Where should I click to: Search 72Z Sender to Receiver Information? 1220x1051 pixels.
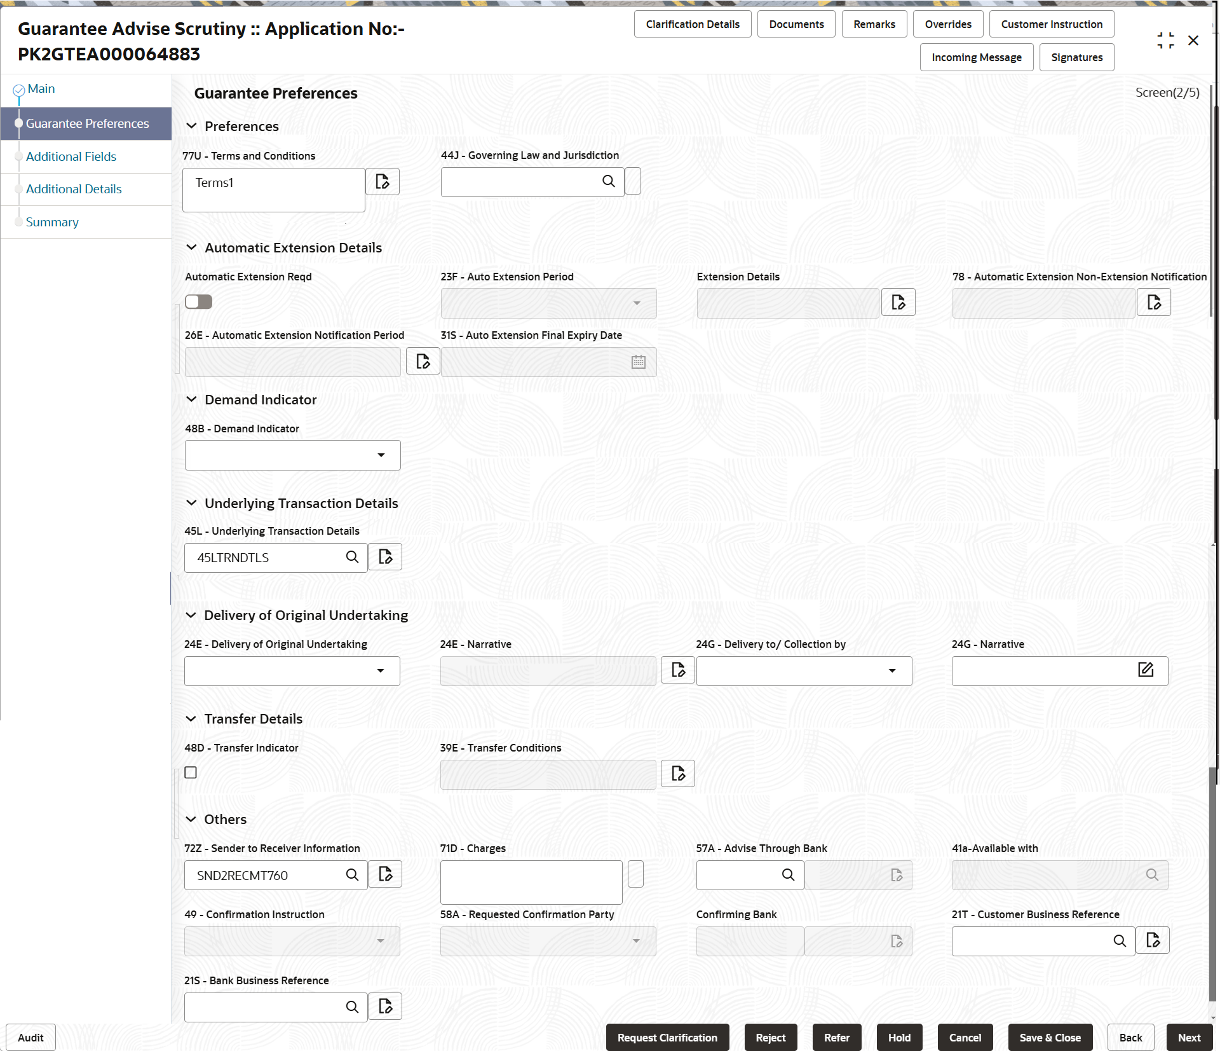point(352,875)
